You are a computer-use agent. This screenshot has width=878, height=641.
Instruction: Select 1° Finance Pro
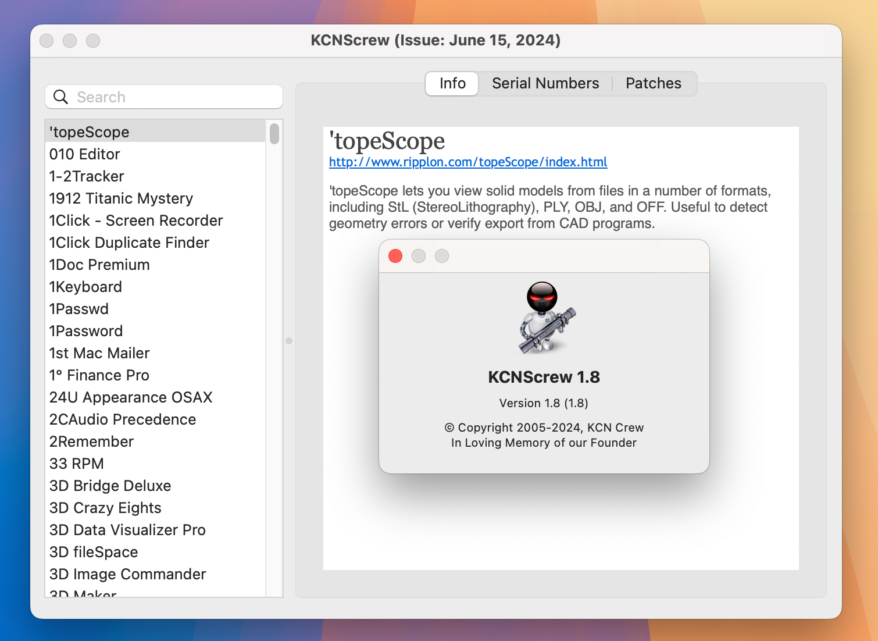coord(155,375)
